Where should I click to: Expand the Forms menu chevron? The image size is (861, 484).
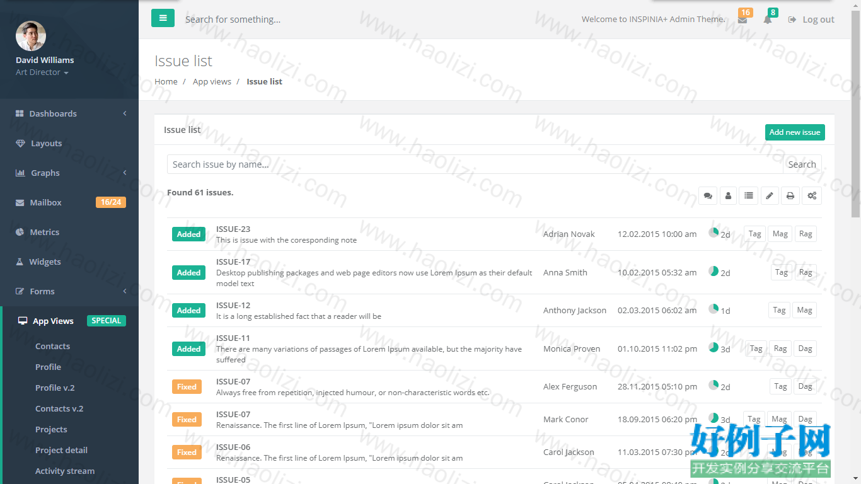125,291
